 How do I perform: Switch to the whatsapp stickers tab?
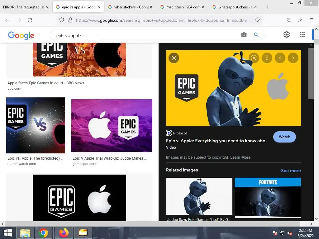pos(236,7)
